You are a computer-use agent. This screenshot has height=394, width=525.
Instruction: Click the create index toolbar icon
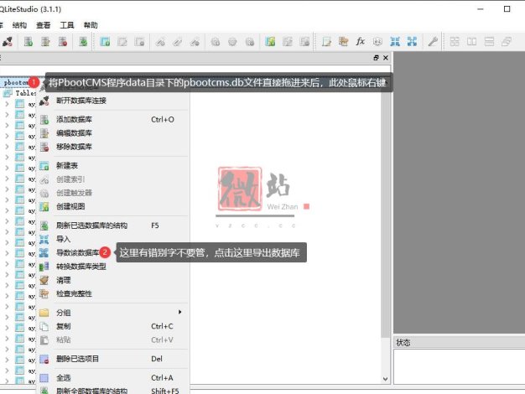tap(160, 42)
